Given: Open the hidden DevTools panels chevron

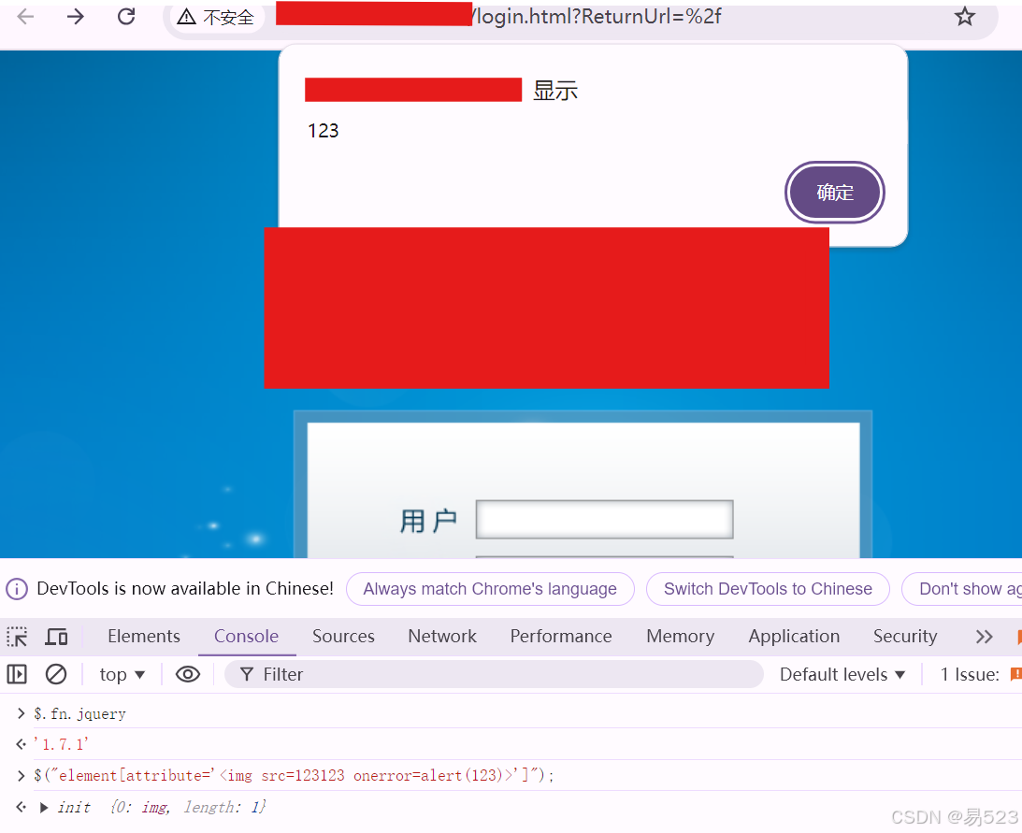Looking at the screenshot, I should (x=984, y=636).
